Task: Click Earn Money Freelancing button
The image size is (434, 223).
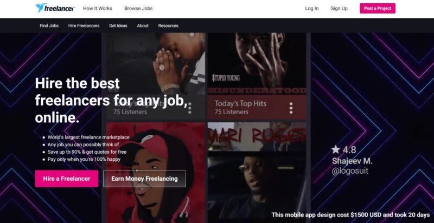Action: pos(144,179)
